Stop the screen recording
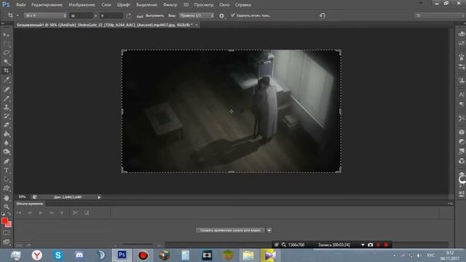The image size is (466, 262). pyautogui.click(x=386, y=245)
